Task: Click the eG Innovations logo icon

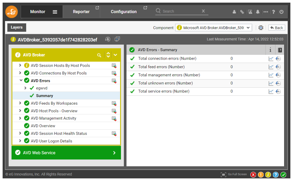Action: [x=12, y=12]
